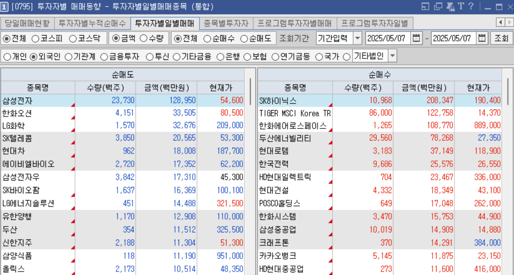Viewport: 514px width, 275px height.
Task: Open the 기타법인 investor type dropdown
Action: point(392,56)
